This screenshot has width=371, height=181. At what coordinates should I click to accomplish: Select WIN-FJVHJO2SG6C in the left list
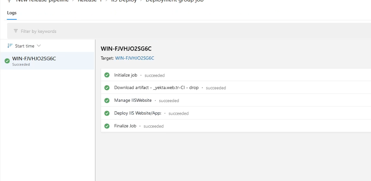coord(34,59)
